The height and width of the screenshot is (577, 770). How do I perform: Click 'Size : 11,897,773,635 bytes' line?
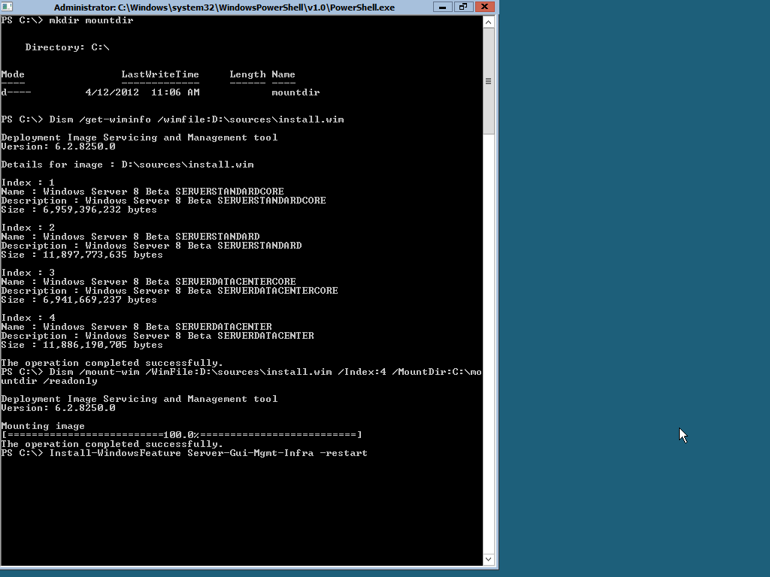tap(82, 255)
